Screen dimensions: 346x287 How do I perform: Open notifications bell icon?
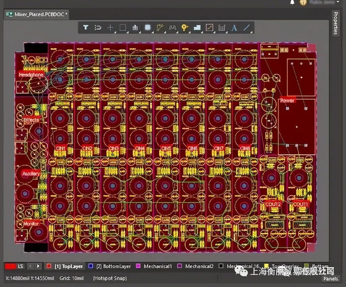click(292, 2)
